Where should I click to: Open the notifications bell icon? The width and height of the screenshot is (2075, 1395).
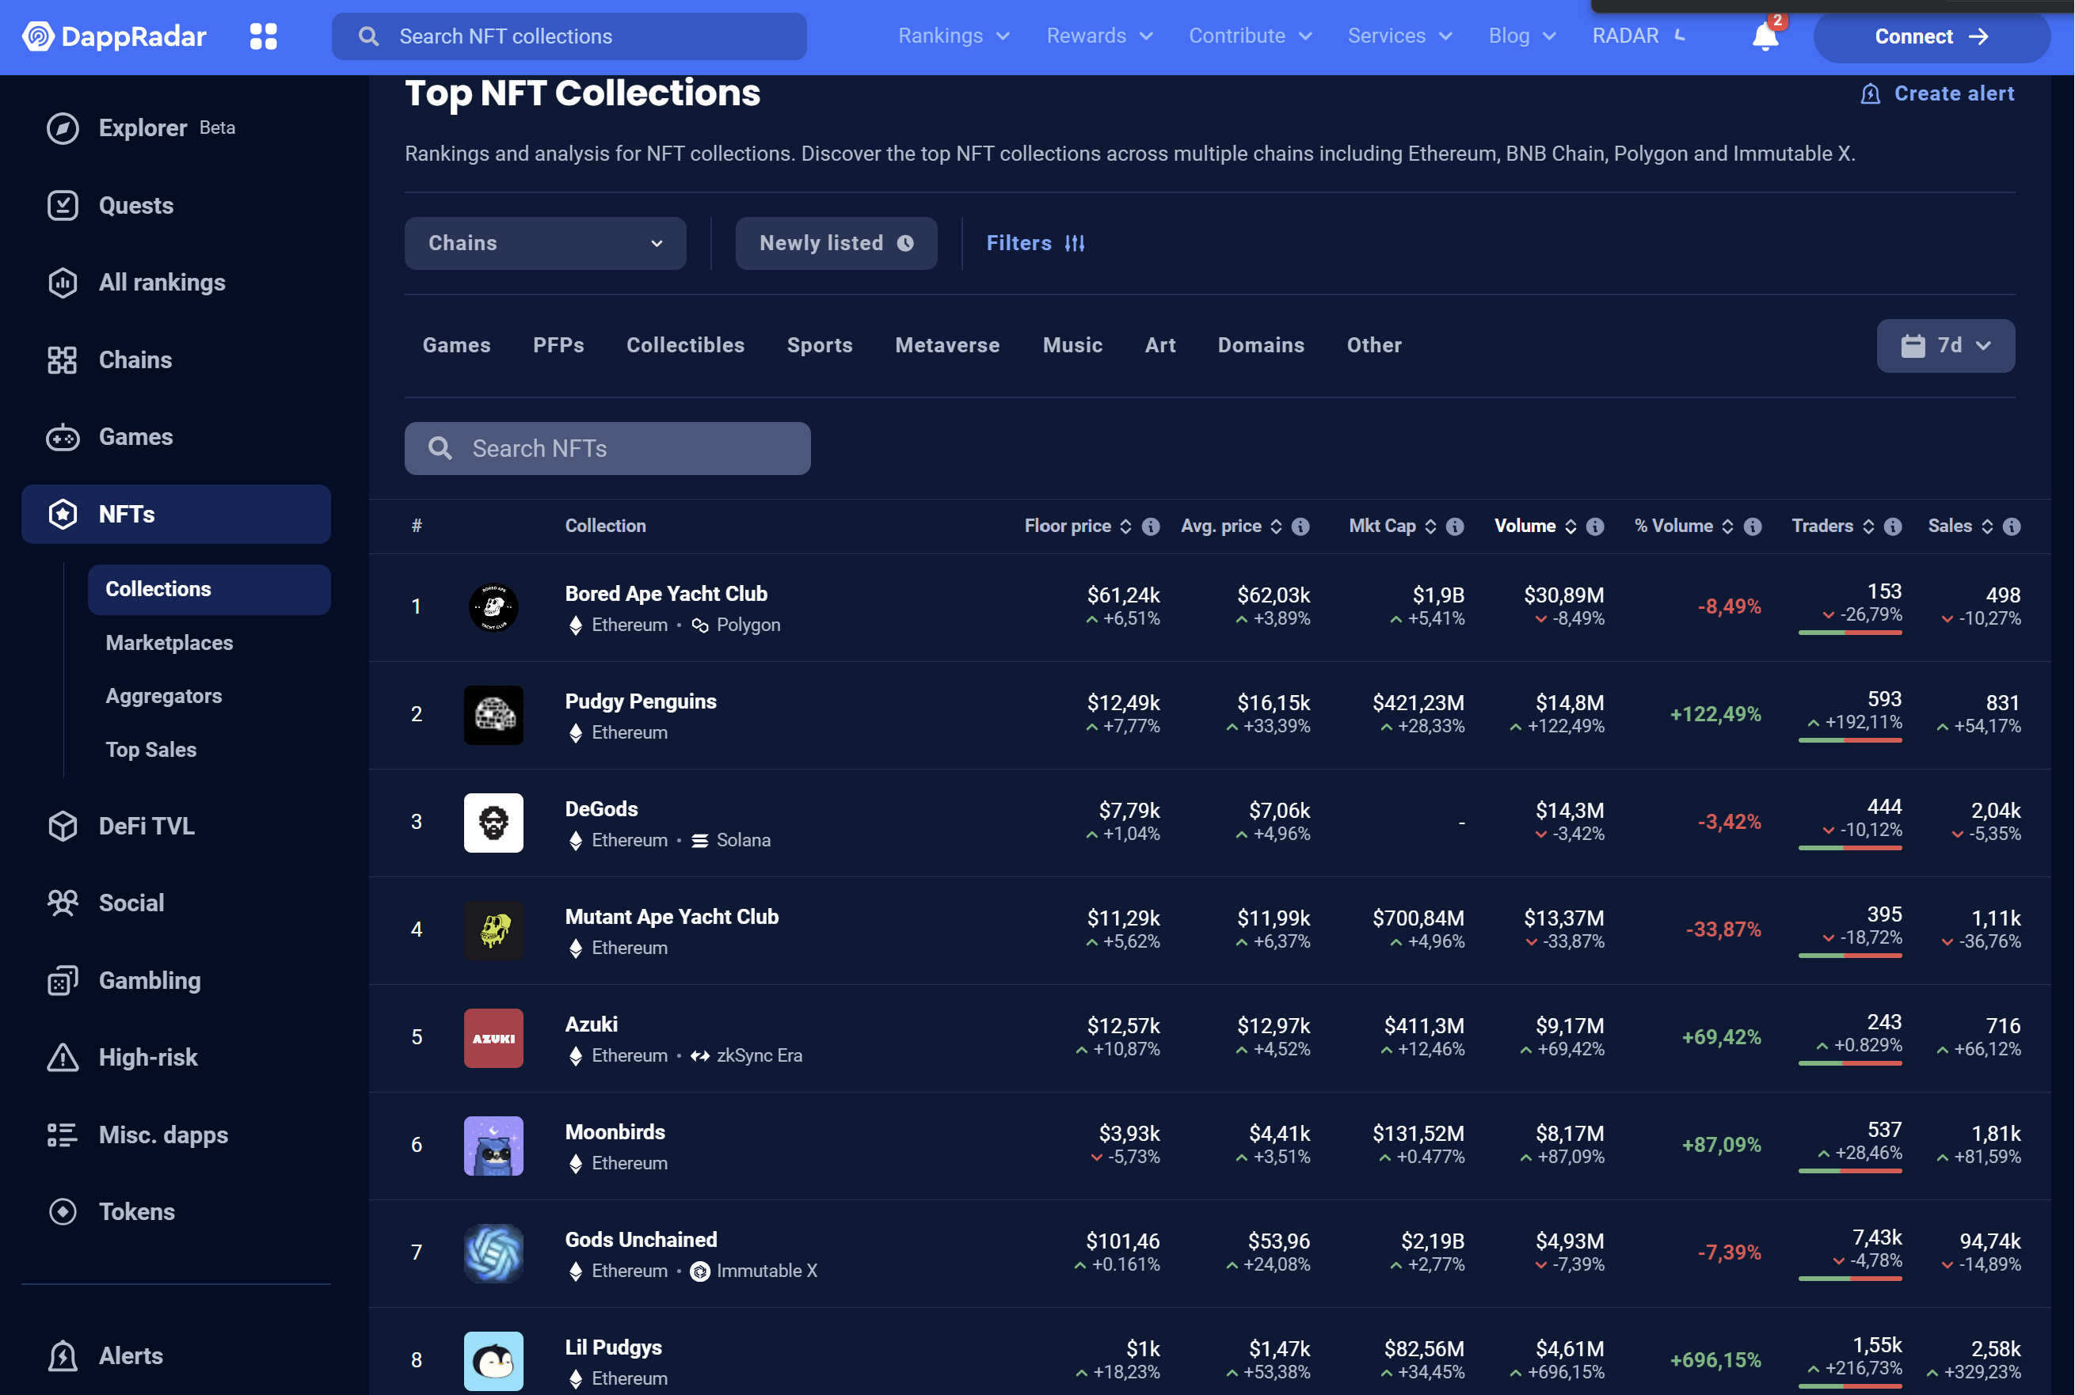[1765, 37]
